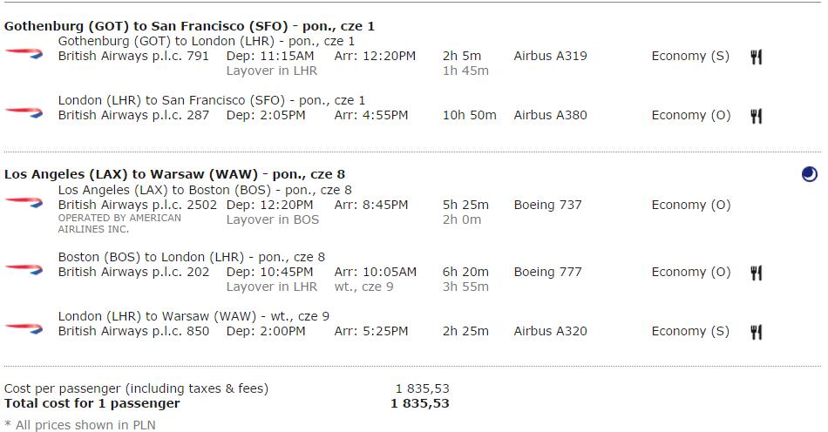Click the Layover in BOS label
Screen dimensions: 828x432
tap(273, 220)
